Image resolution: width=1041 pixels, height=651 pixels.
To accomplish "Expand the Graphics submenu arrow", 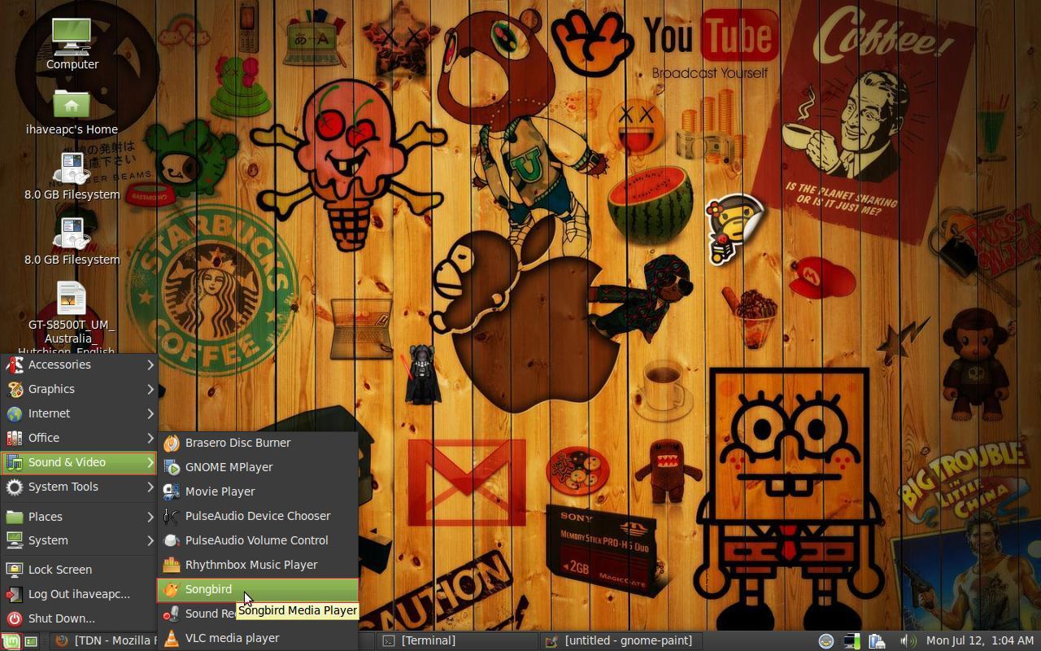I will (x=150, y=389).
